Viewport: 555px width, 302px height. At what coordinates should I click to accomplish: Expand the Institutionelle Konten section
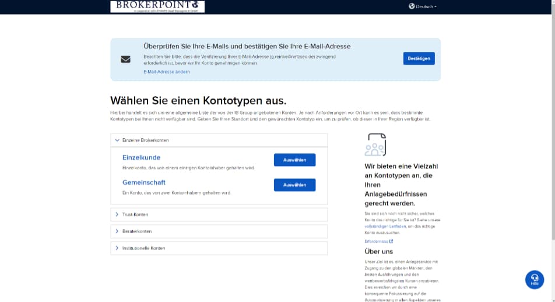click(x=219, y=248)
